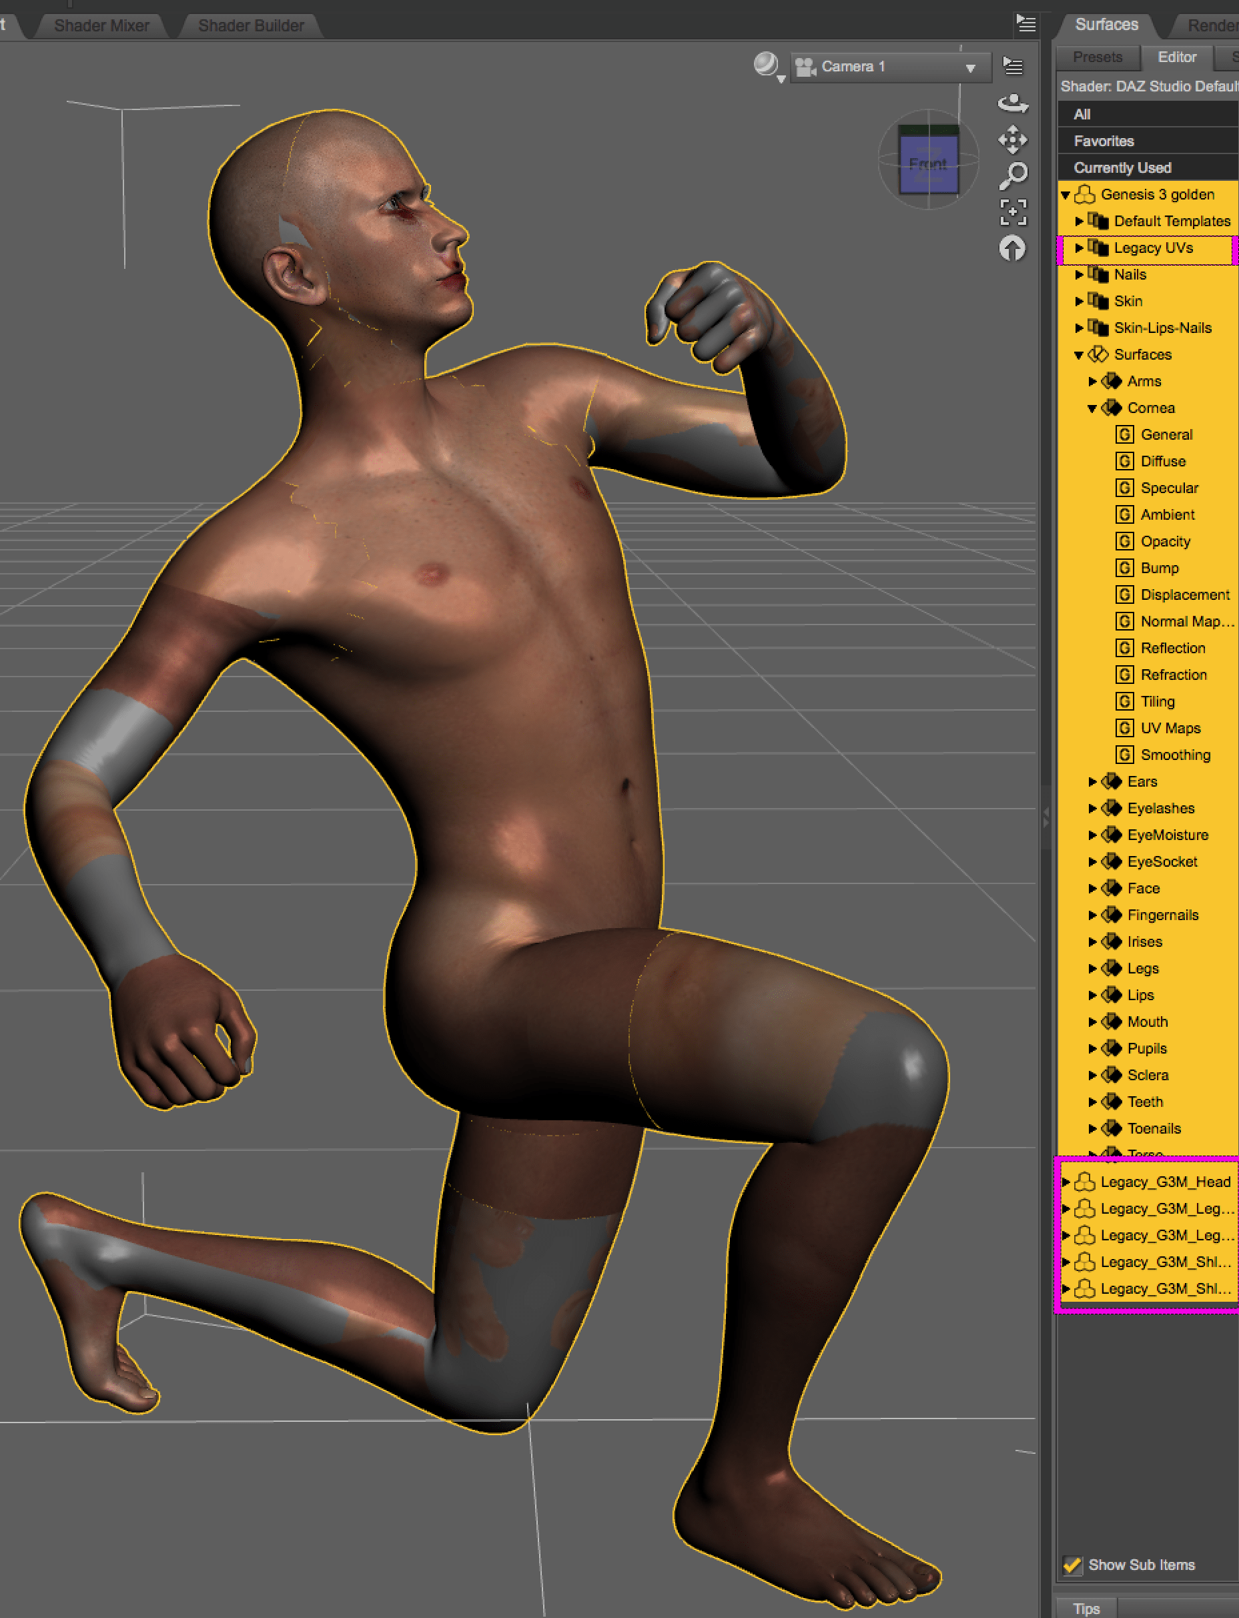Click the frame selection viewport icon
The image size is (1239, 1618).
(x=1013, y=212)
